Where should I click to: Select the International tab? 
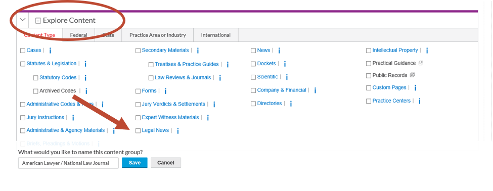click(x=216, y=35)
